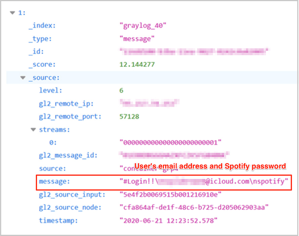Select the gl2_remote_port value 57128
Viewport: 299px width, 236px height.
(x=129, y=117)
